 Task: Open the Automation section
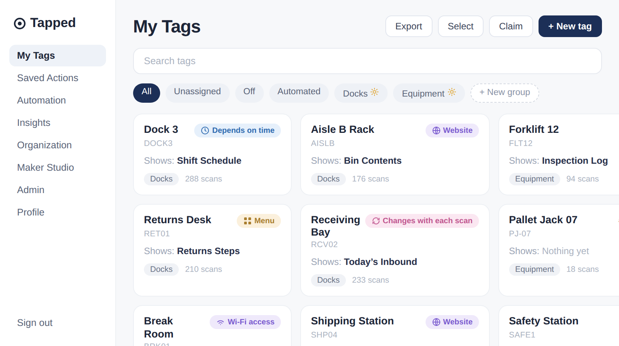tap(58, 100)
